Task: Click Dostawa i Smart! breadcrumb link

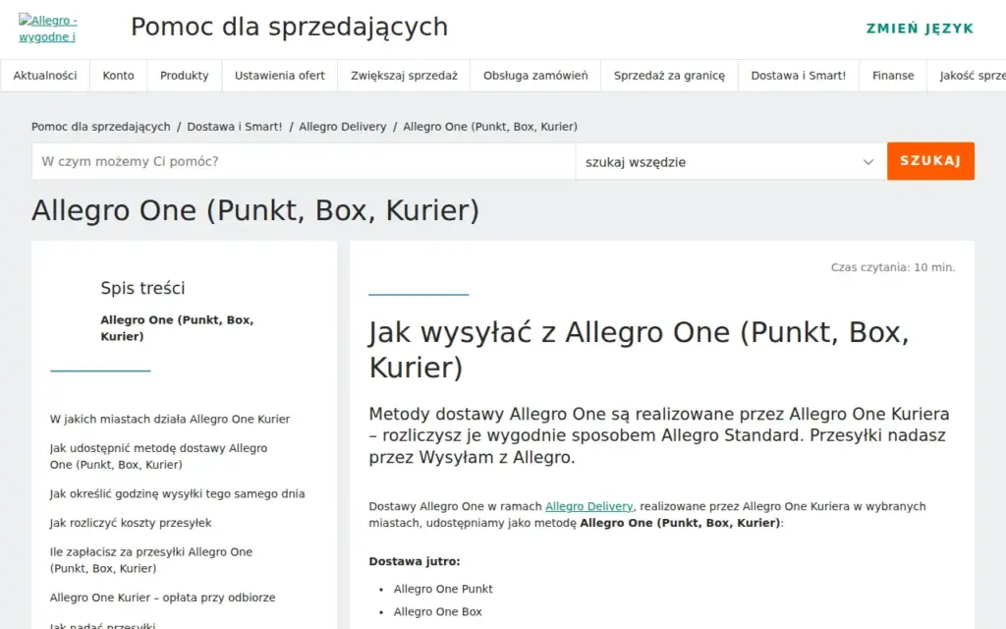Action: (x=235, y=127)
